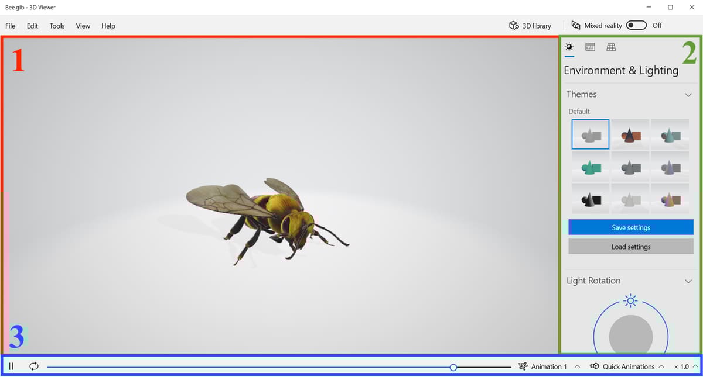Select the black shapes theme thumbnail

591,199
